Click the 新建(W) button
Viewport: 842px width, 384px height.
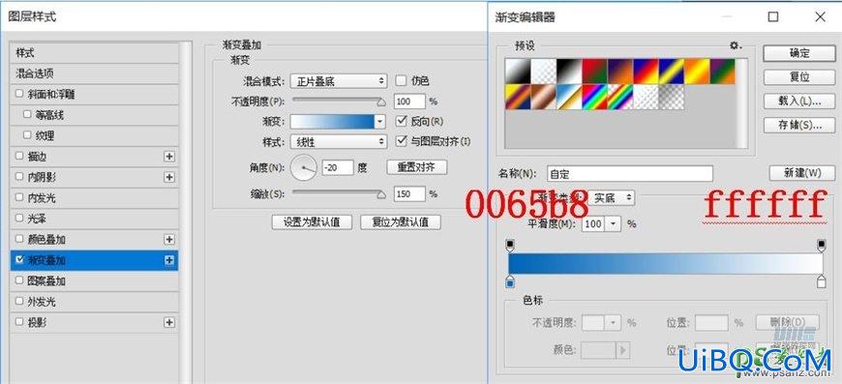(802, 173)
